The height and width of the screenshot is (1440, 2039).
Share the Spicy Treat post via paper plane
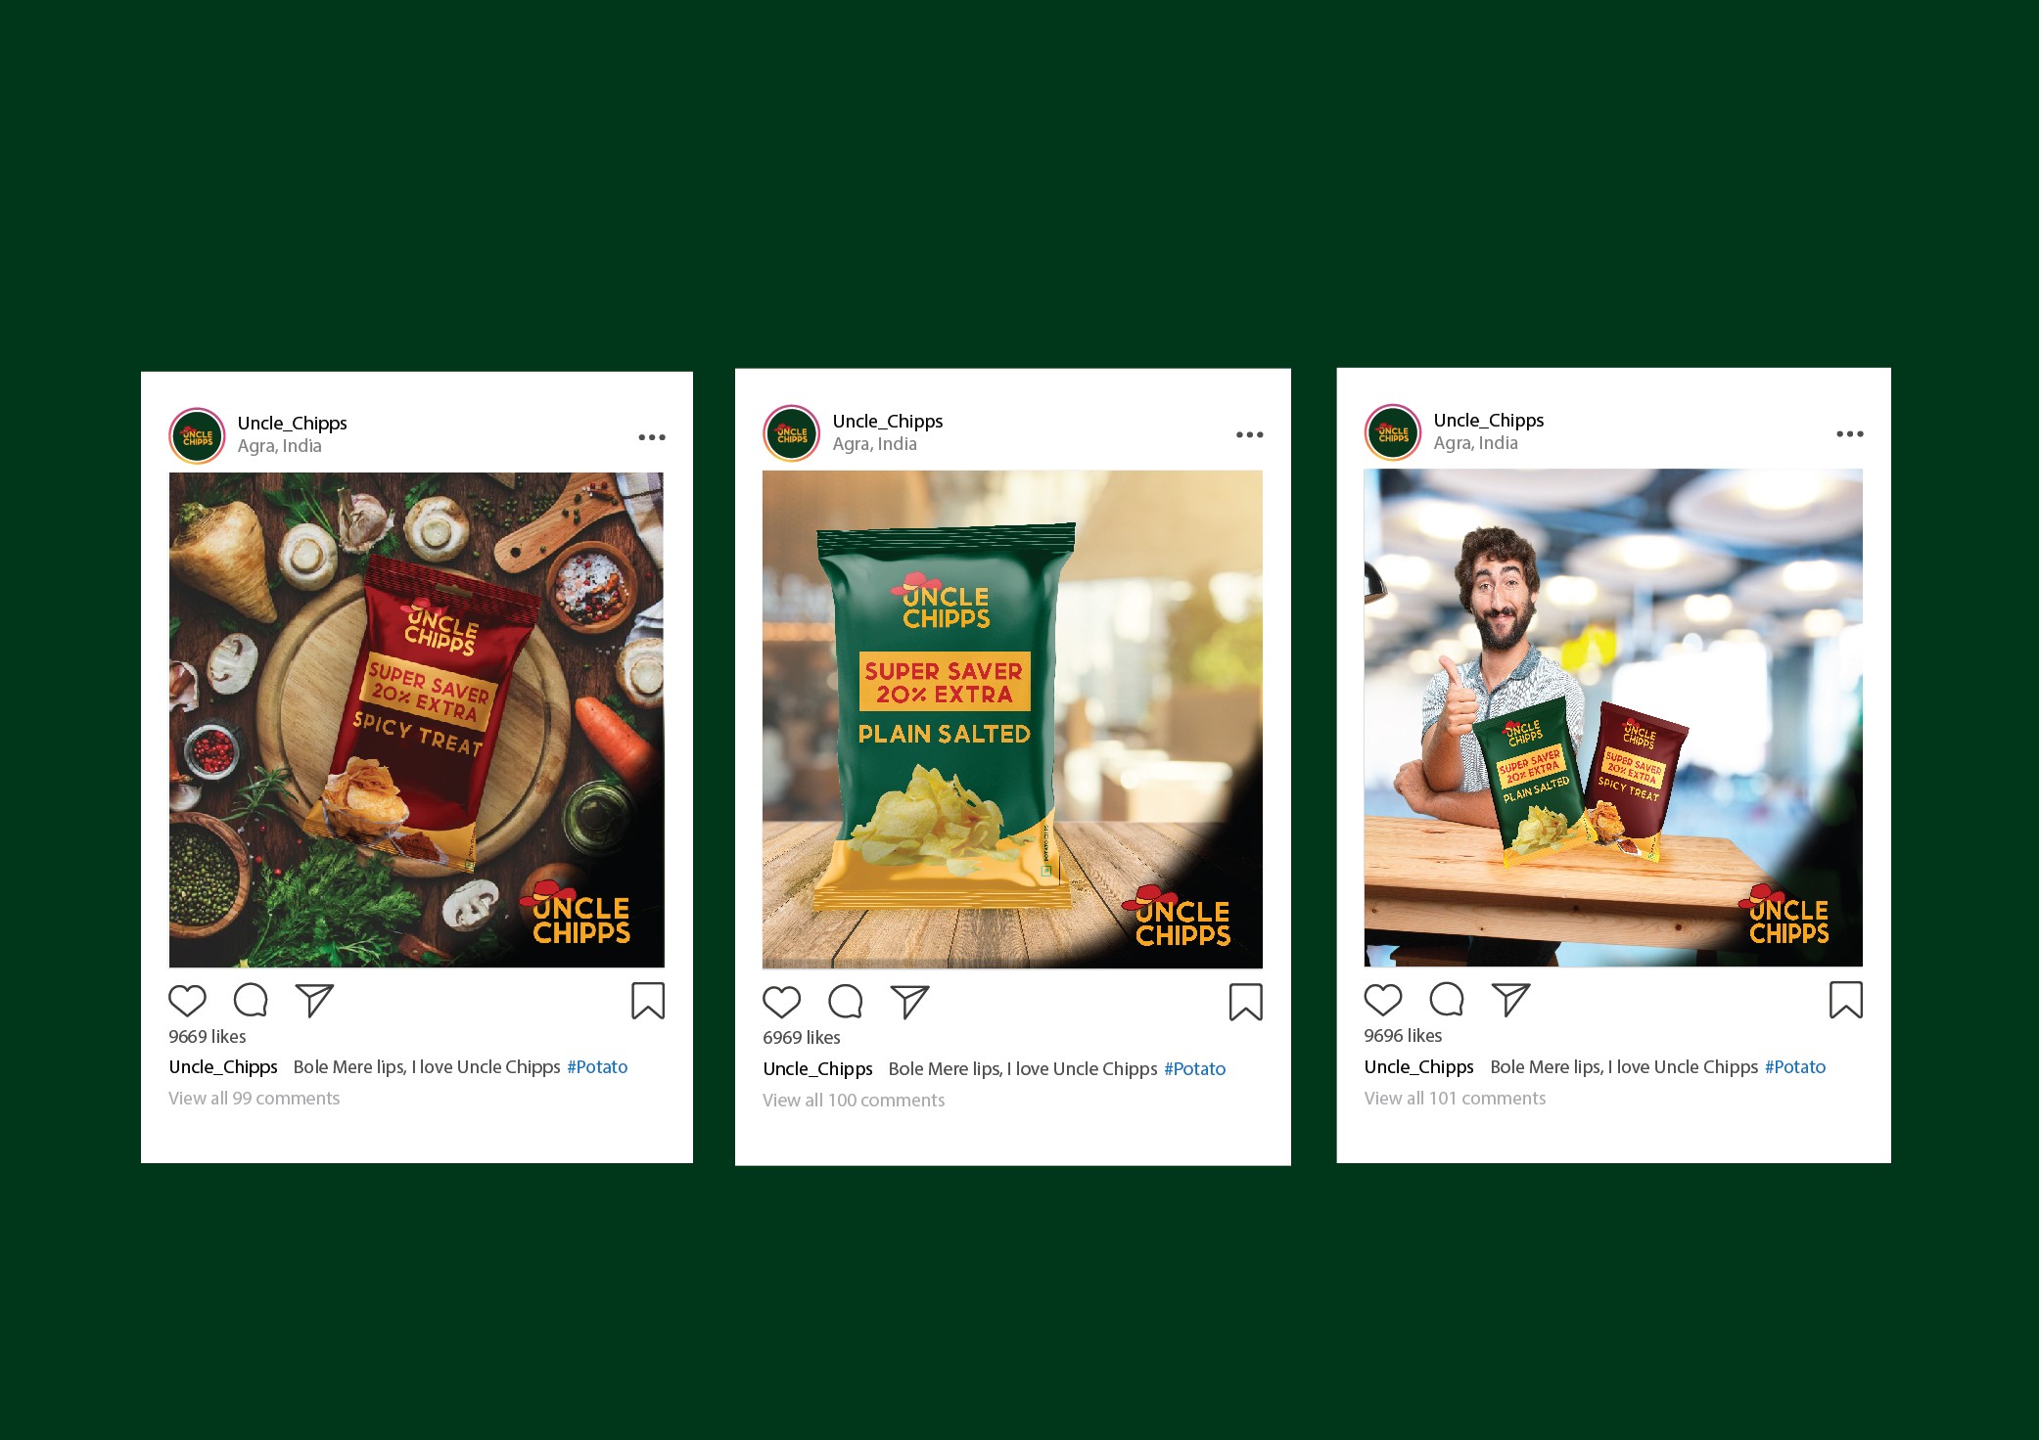315,1000
